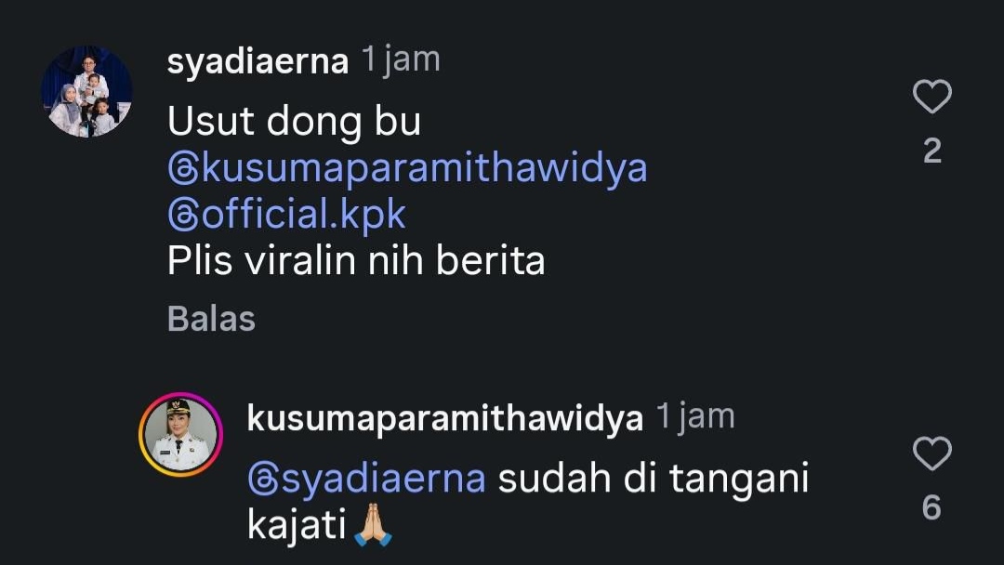The image size is (1004, 565).
Task: Open the bold kusumaparamithawidya username on the reply
Action: (445, 418)
